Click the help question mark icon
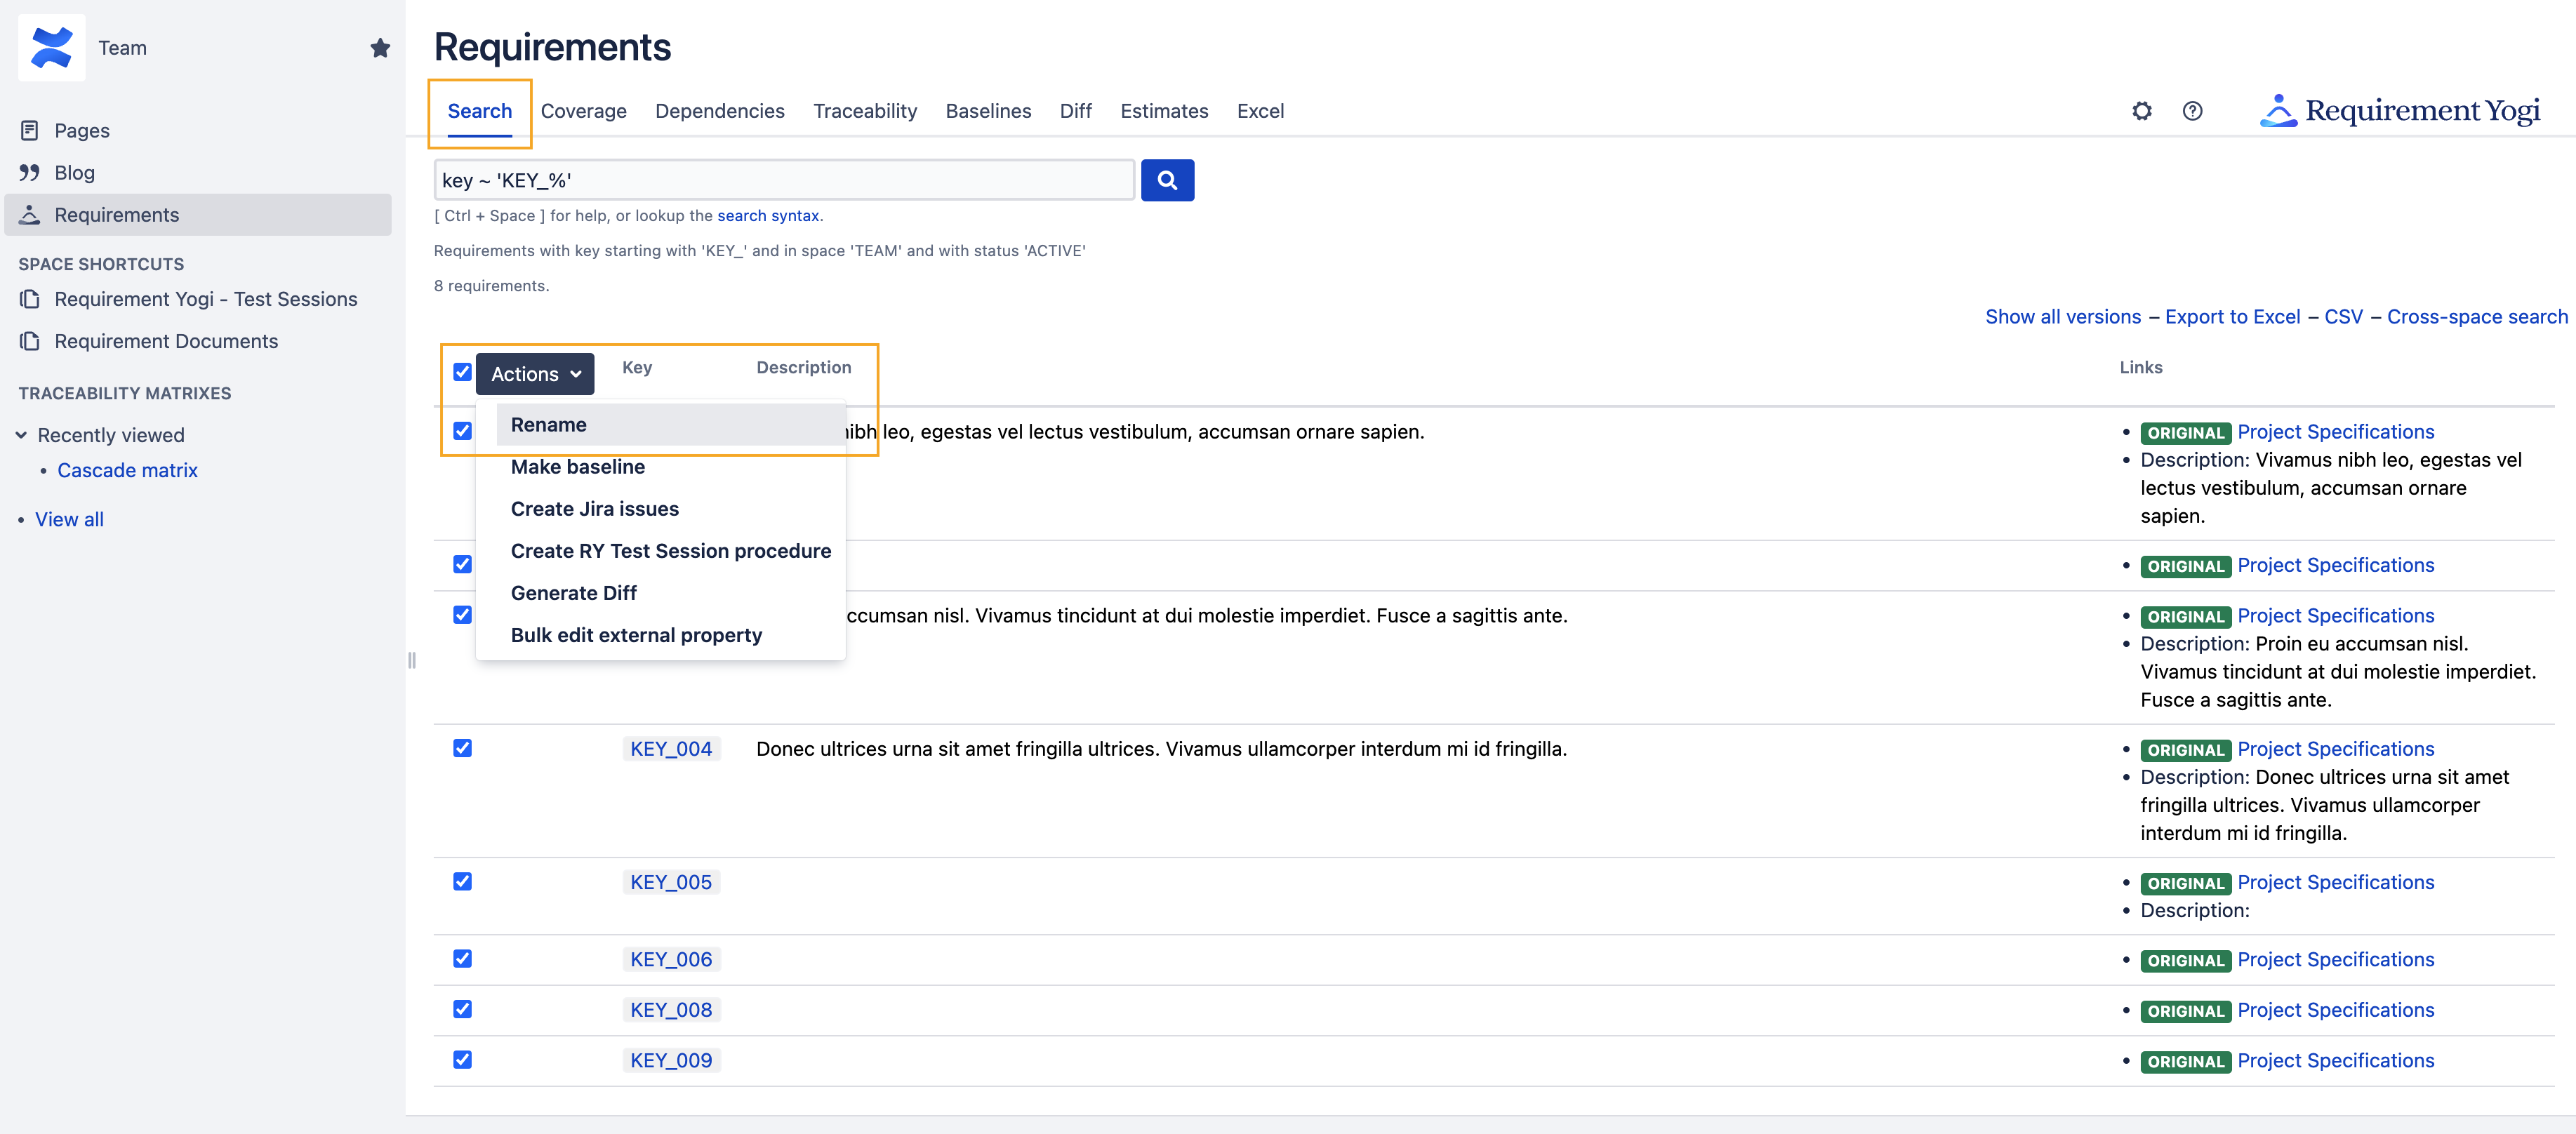 pyautogui.click(x=2192, y=111)
